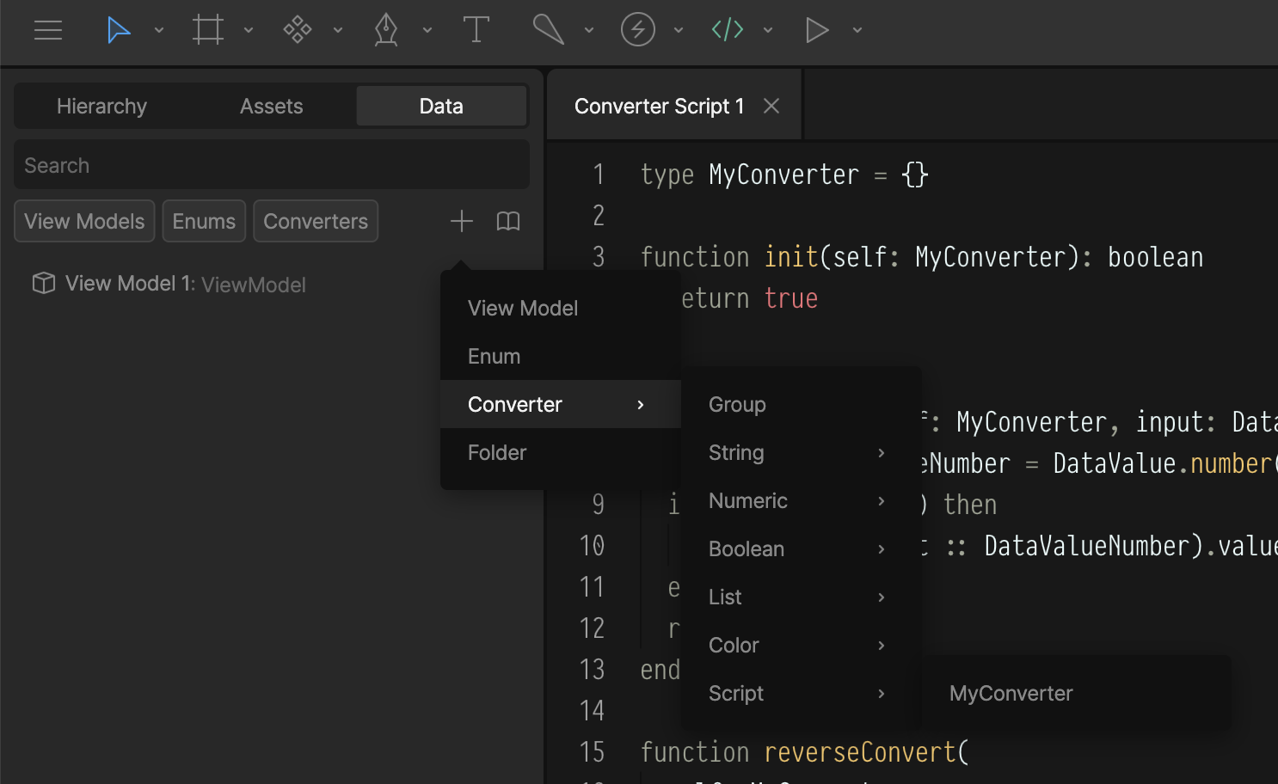
Task: Click the Enums filter button
Action: click(204, 221)
